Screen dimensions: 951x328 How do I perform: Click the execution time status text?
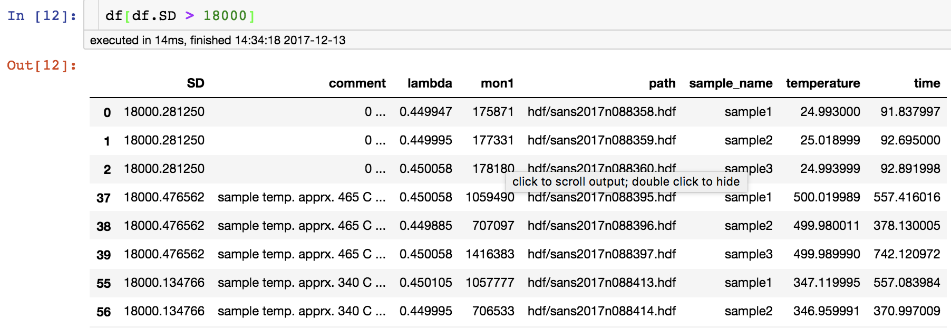218,40
